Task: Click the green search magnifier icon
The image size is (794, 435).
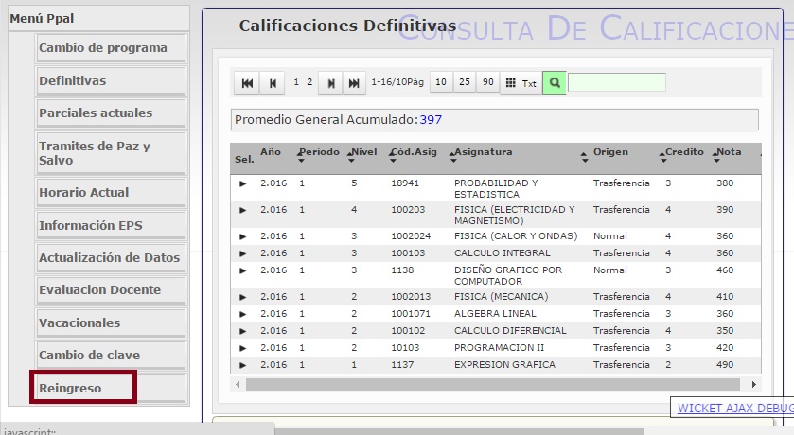Action: 555,83
